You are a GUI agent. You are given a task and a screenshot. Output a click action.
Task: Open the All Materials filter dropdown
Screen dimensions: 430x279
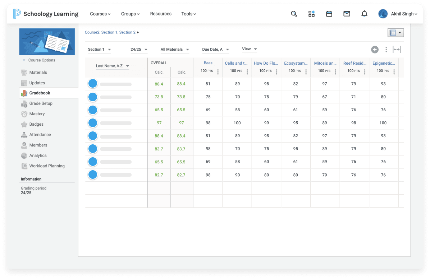tap(174, 49)
